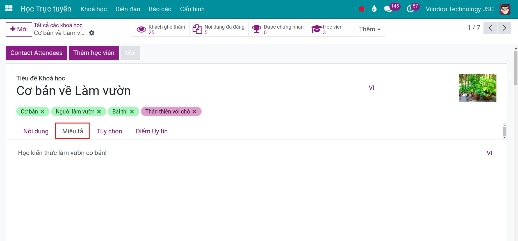Click the Contact Attendees button
This screenshot has width=518, height=241.
click(x=36, y=53)
